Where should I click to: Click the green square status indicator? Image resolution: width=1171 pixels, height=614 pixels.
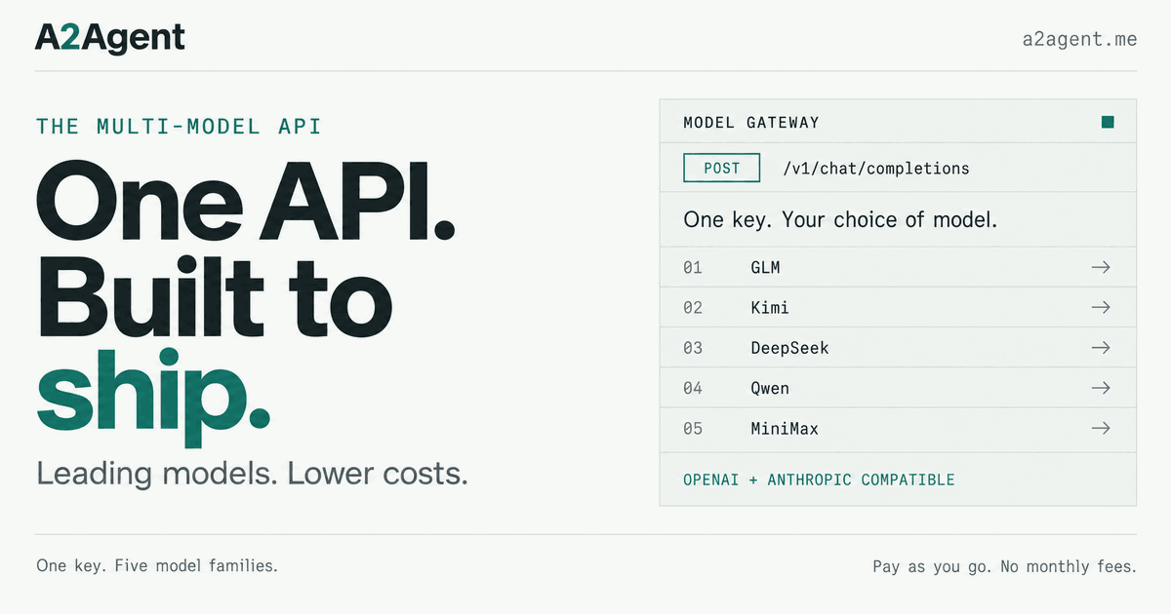coord(1108,122)
